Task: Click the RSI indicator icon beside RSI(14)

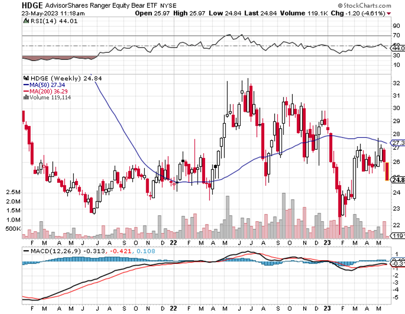Action: [x=26, y=21]
